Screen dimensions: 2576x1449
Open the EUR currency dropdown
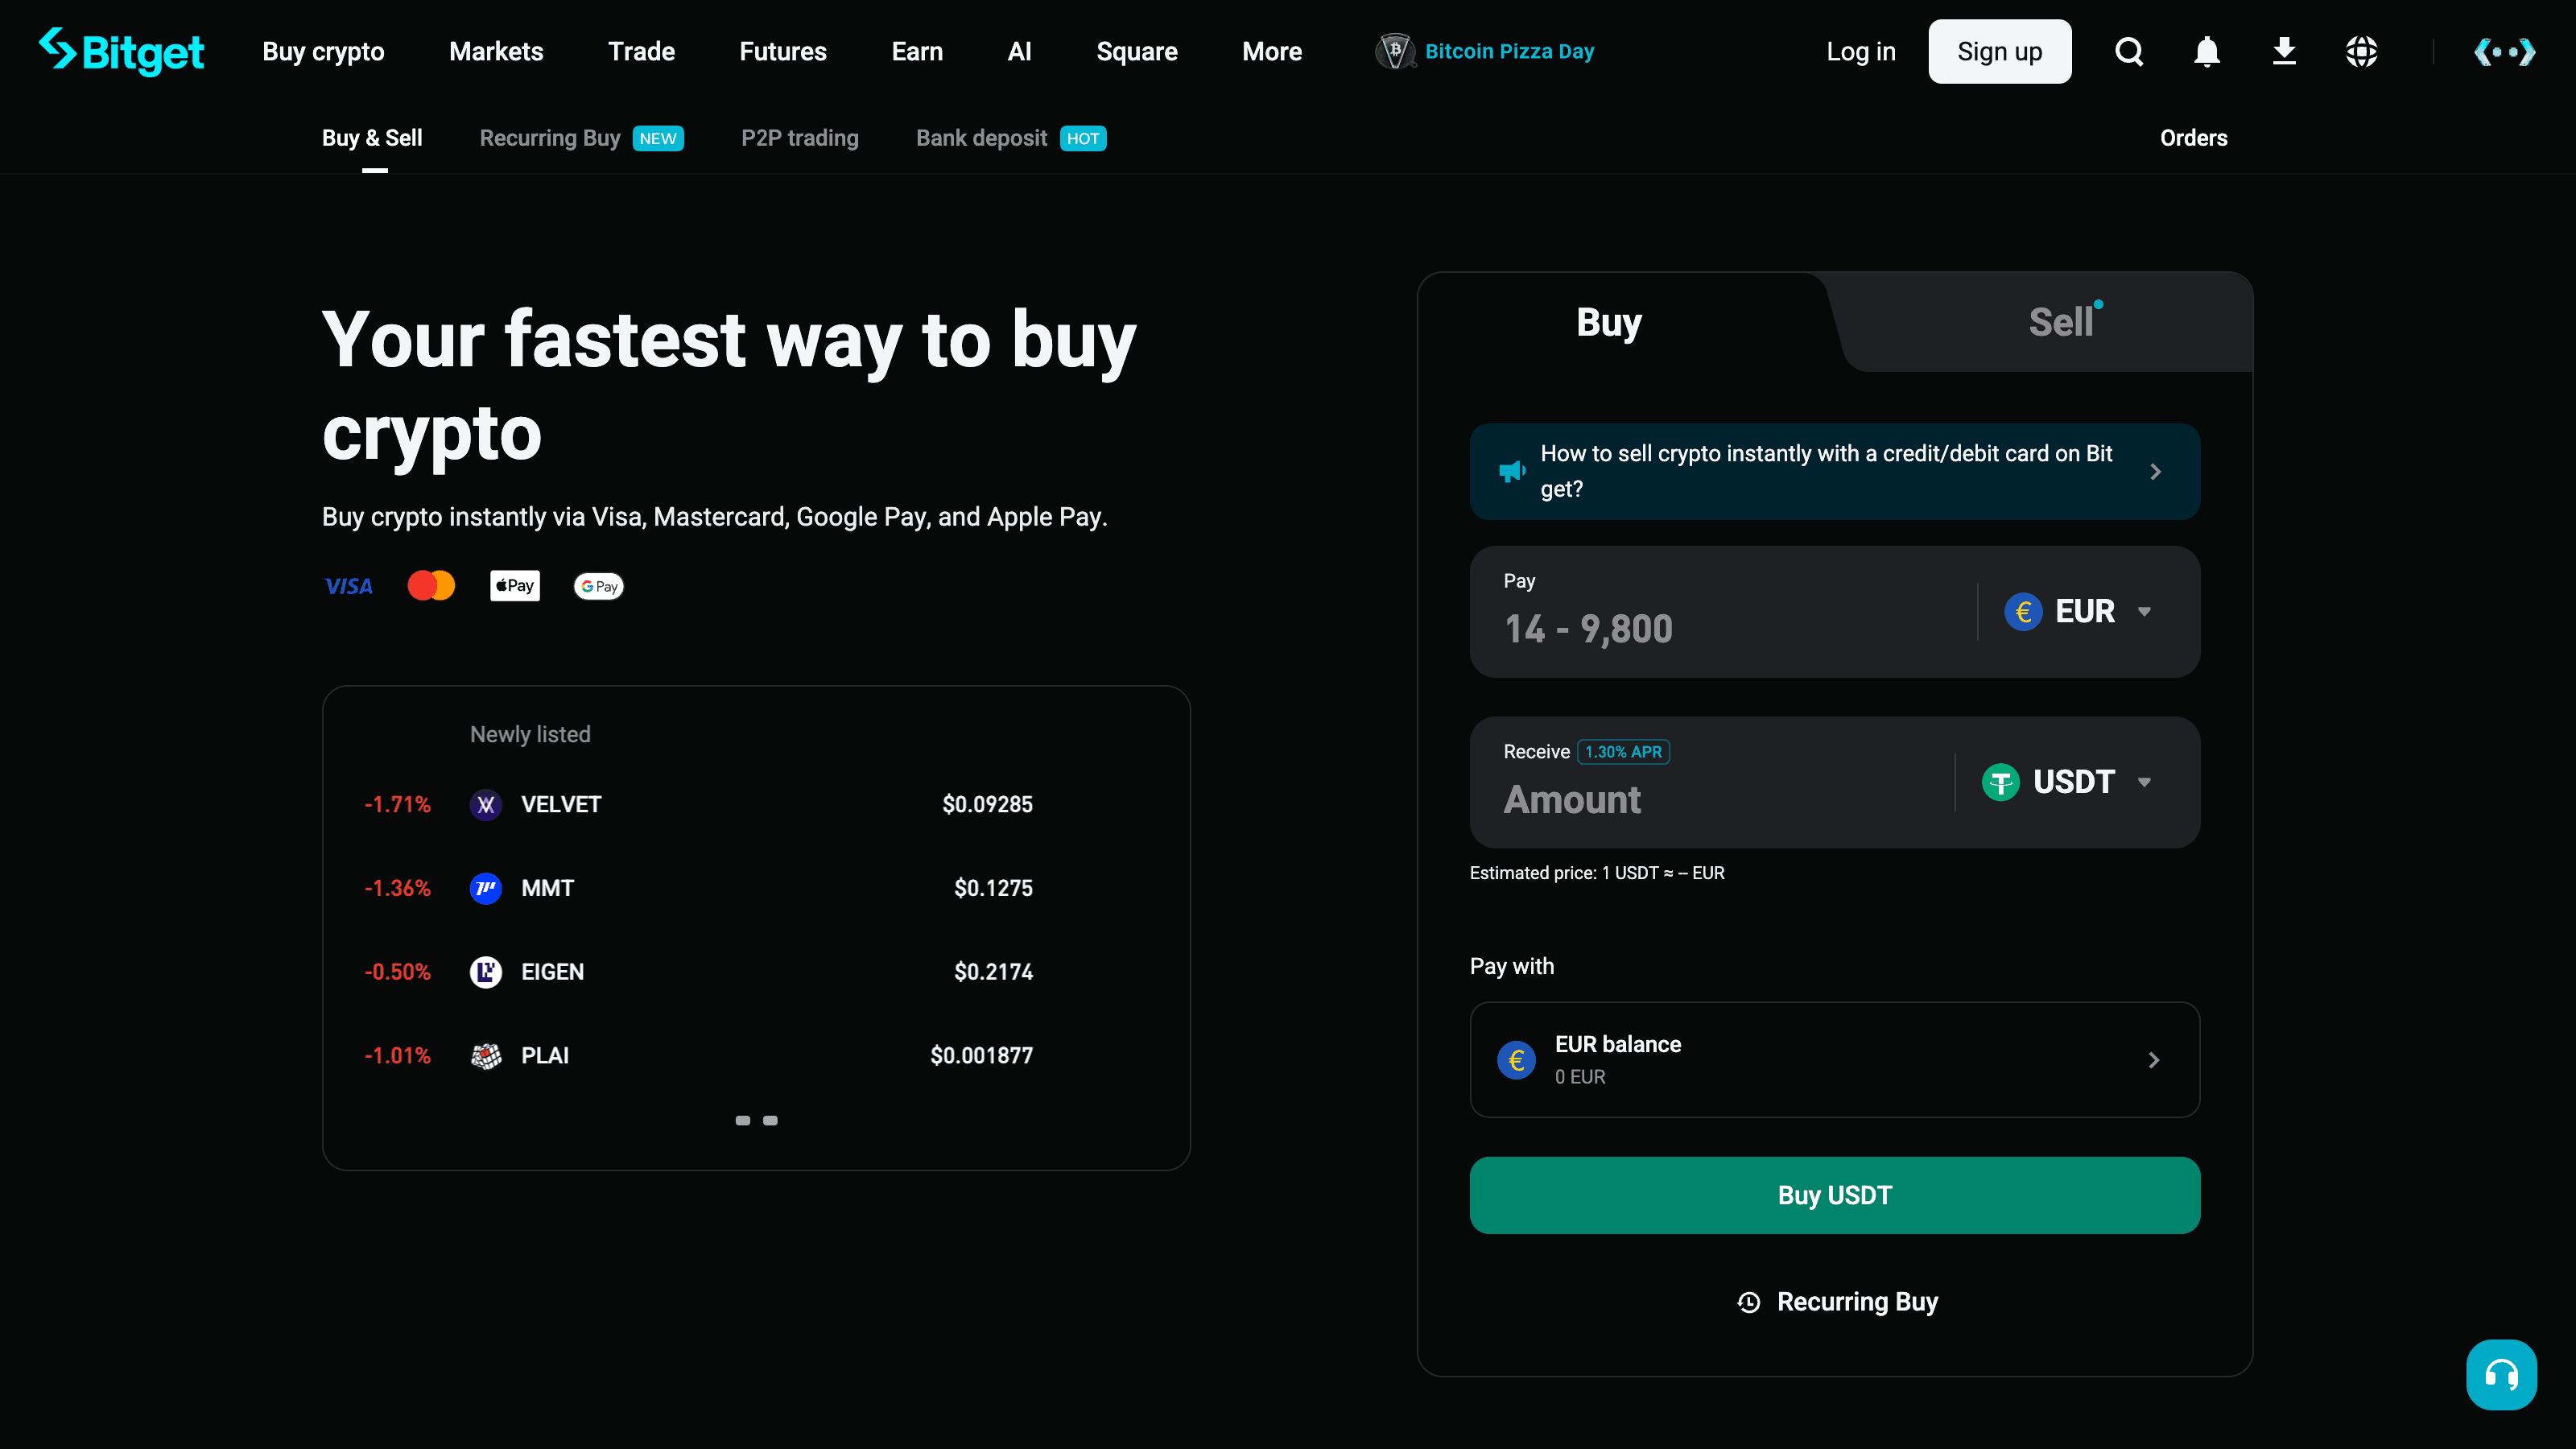[2078, 611]
